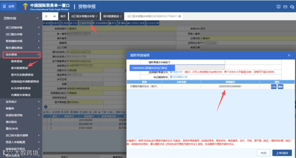Click the 关闭 button in the dialog

coord(264,153)
